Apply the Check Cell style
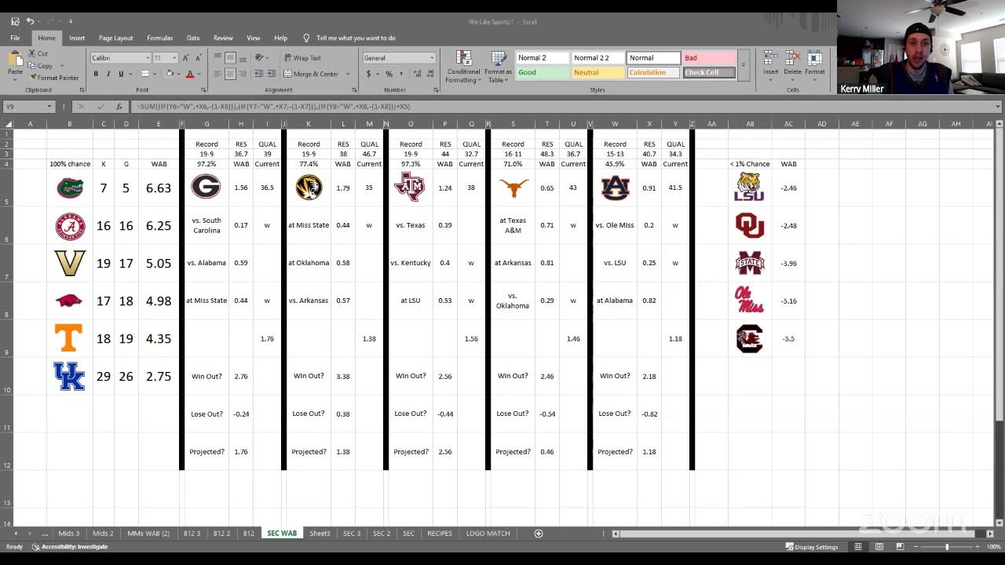 pos(708,72)
